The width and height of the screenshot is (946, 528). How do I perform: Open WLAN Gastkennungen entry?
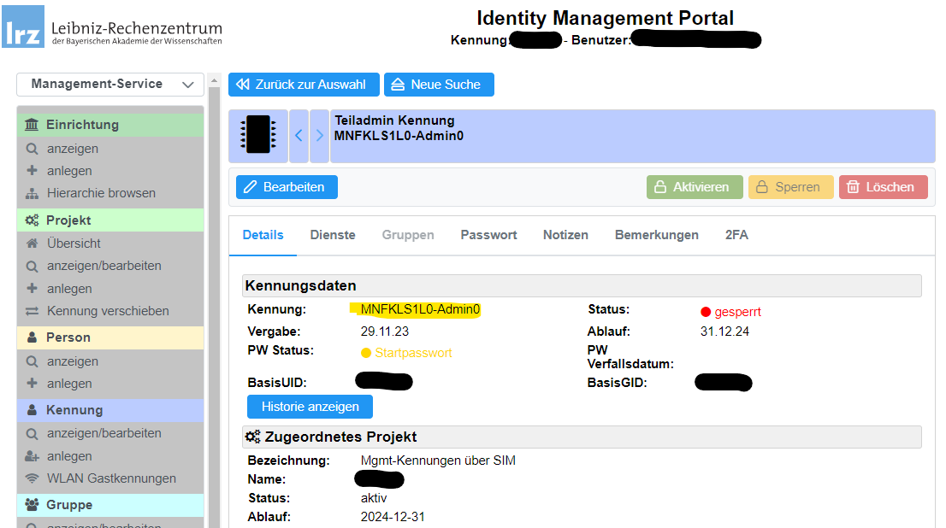[111, 478]
